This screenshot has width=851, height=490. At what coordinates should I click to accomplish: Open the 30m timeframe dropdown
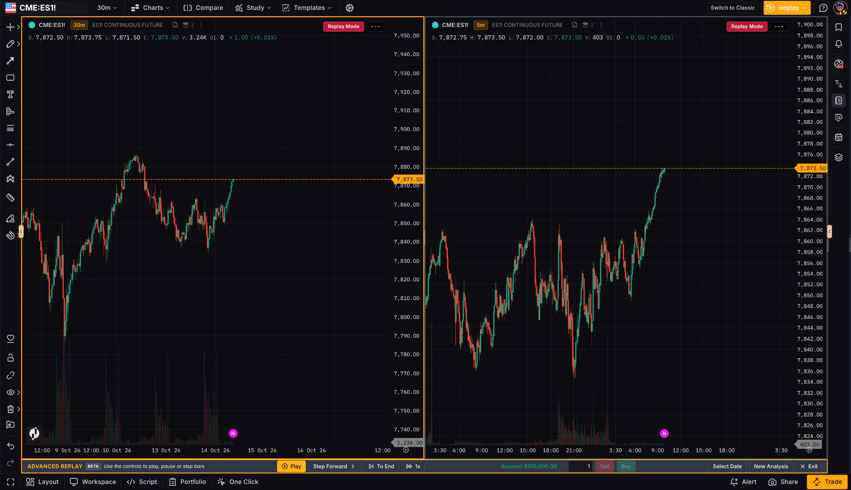pos(107,8)
